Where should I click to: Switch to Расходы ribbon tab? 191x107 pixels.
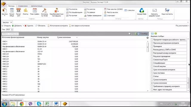pyautogui.click(x=11, y=6)
